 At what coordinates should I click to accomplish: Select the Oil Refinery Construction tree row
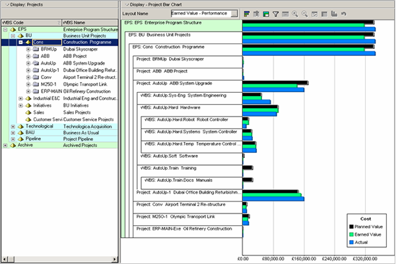tap(59, 92)
